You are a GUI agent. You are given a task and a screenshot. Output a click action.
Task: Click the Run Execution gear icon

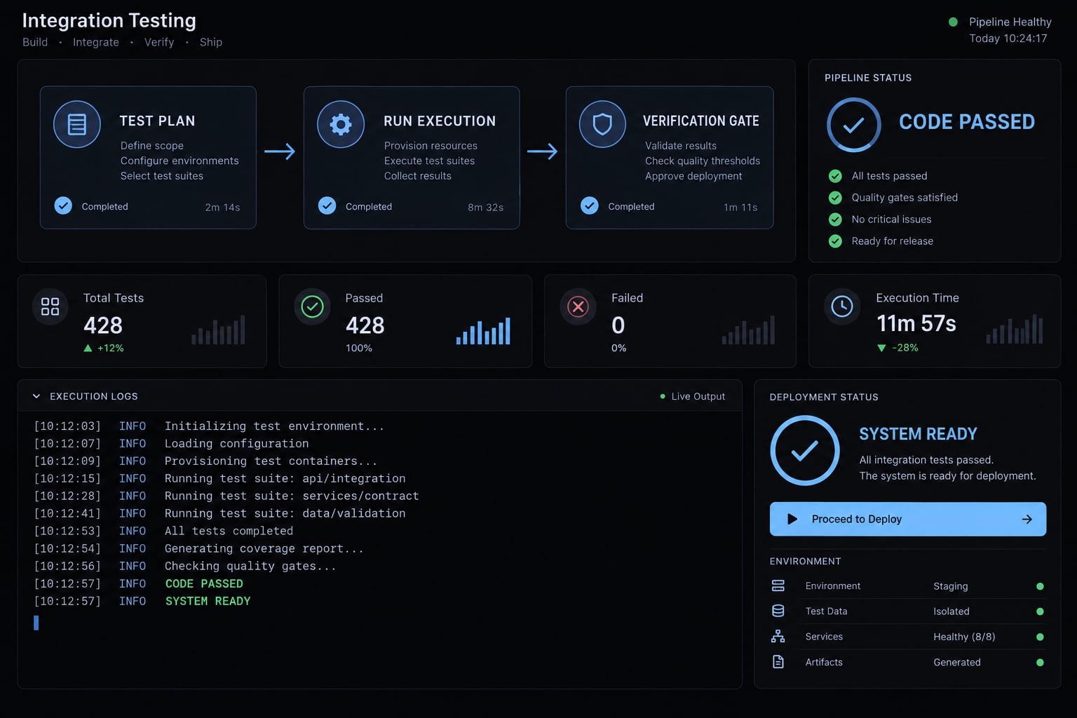click(x=341, y=125)
